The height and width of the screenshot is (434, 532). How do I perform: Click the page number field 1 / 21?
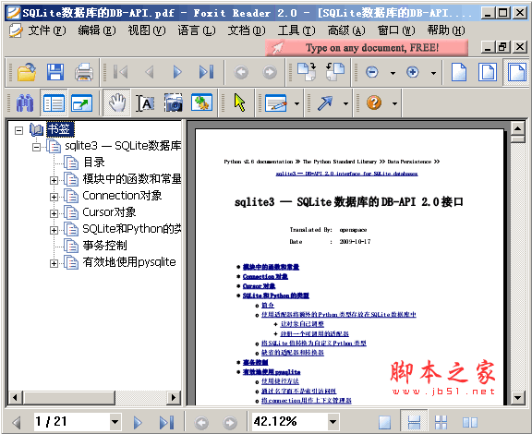pos(72,422)
